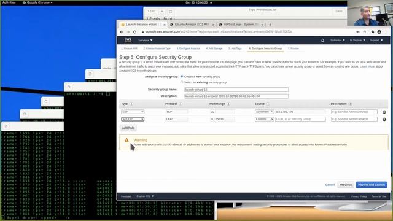The image size is (393, 221).
Task: Click the info icon beside Description column header
Action: (350, 104)
